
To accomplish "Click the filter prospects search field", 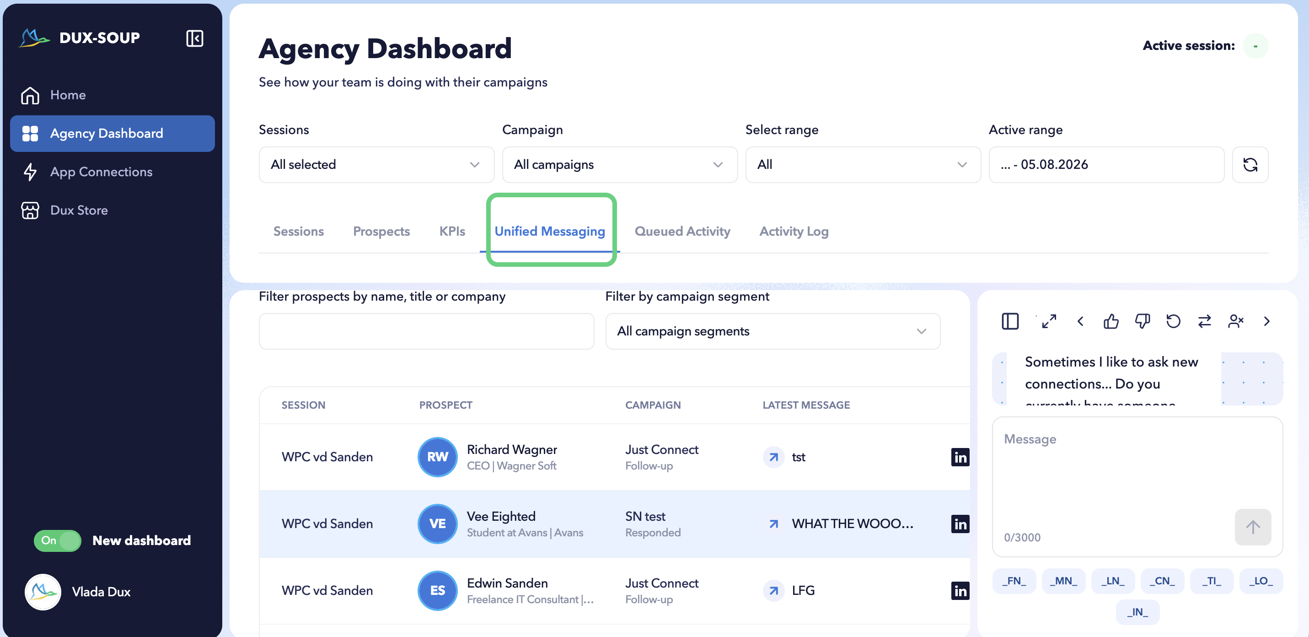I will (x=426, y=331).
